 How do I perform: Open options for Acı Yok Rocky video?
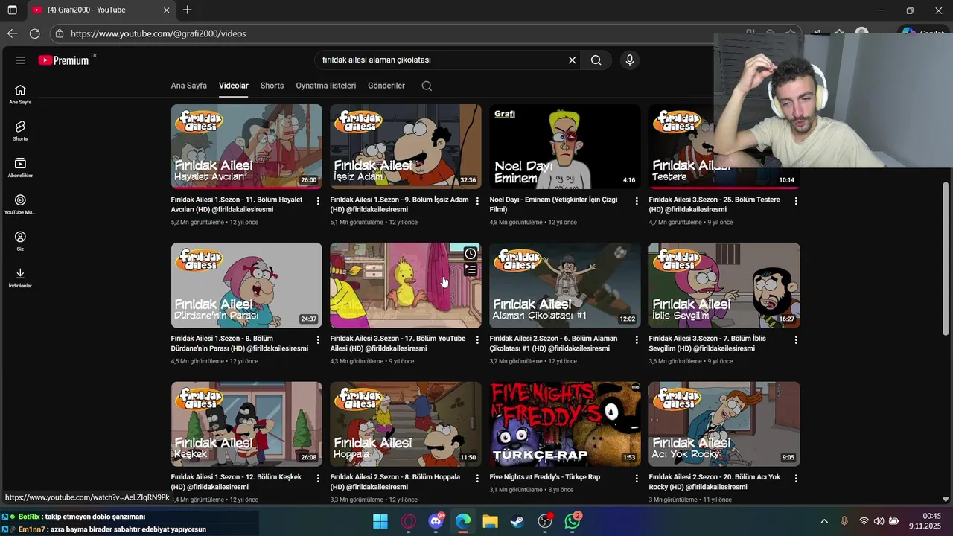[x=796, y=479]
